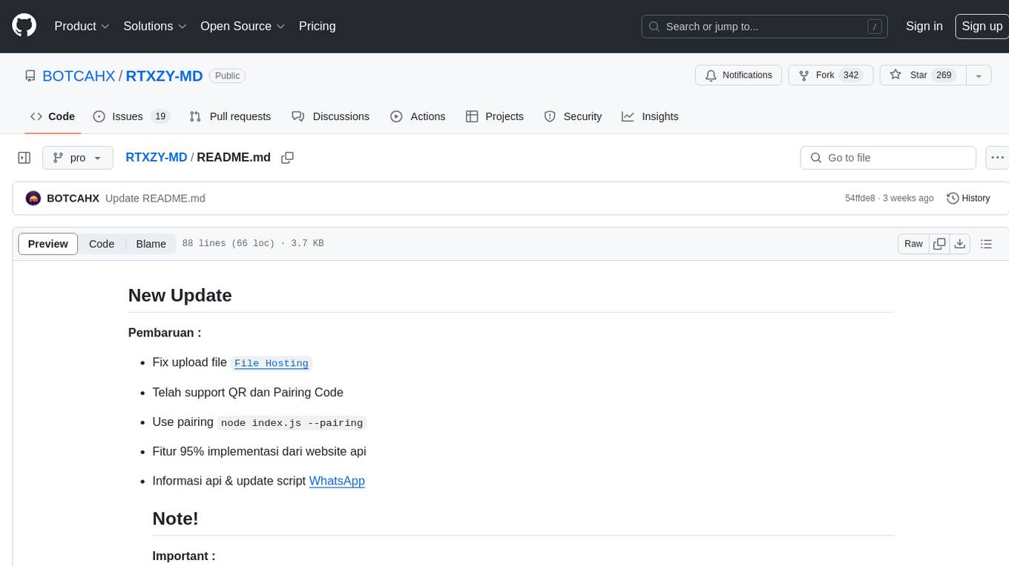
Task: Click the node index.js --pairing code snippet
Action: [292, 423]
